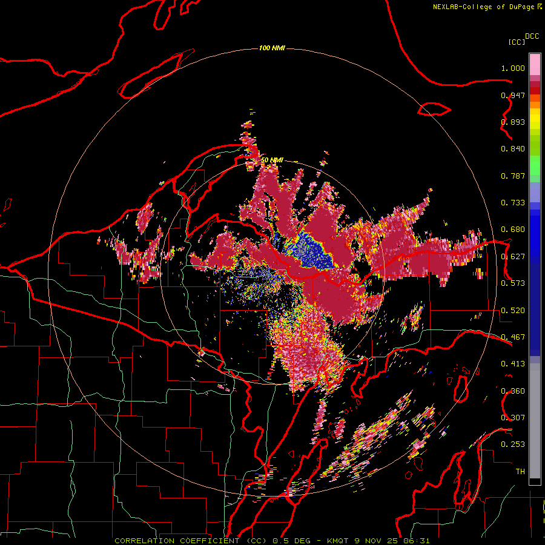Click the 0.787 legend value
The width and height of the screenshot is (545, 545).
[x=513, y=176]
